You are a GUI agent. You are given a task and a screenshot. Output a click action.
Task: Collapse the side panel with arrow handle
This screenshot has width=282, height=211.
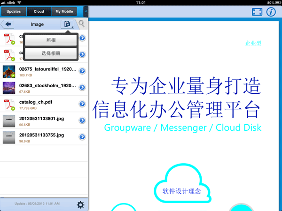pyautogui.click(x=86, y=10)
